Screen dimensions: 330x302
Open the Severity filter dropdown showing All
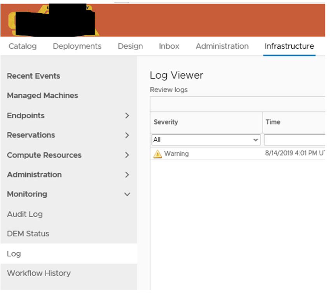point(206,140)
